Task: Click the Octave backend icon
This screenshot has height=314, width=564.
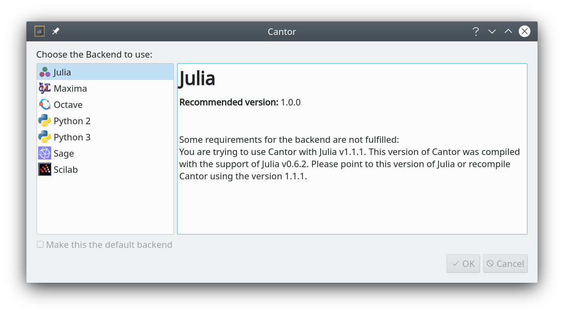Action: (45, 104)
